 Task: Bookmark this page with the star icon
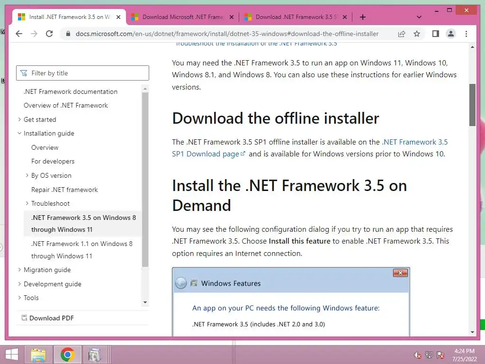coord(417,34)
